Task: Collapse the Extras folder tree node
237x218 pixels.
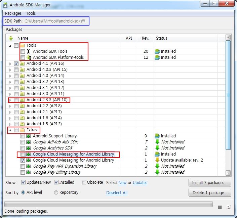Action: 10,130
